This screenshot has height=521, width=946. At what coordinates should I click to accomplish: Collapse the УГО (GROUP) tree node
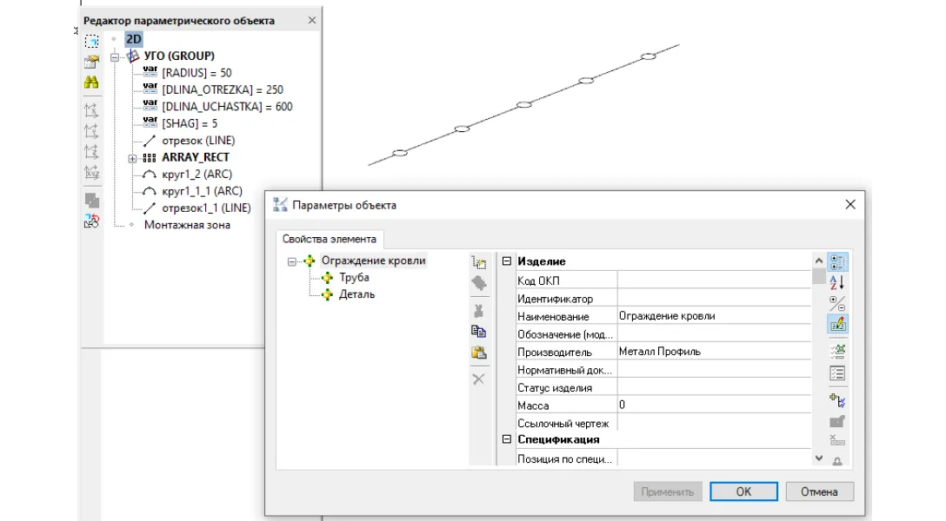115,58
